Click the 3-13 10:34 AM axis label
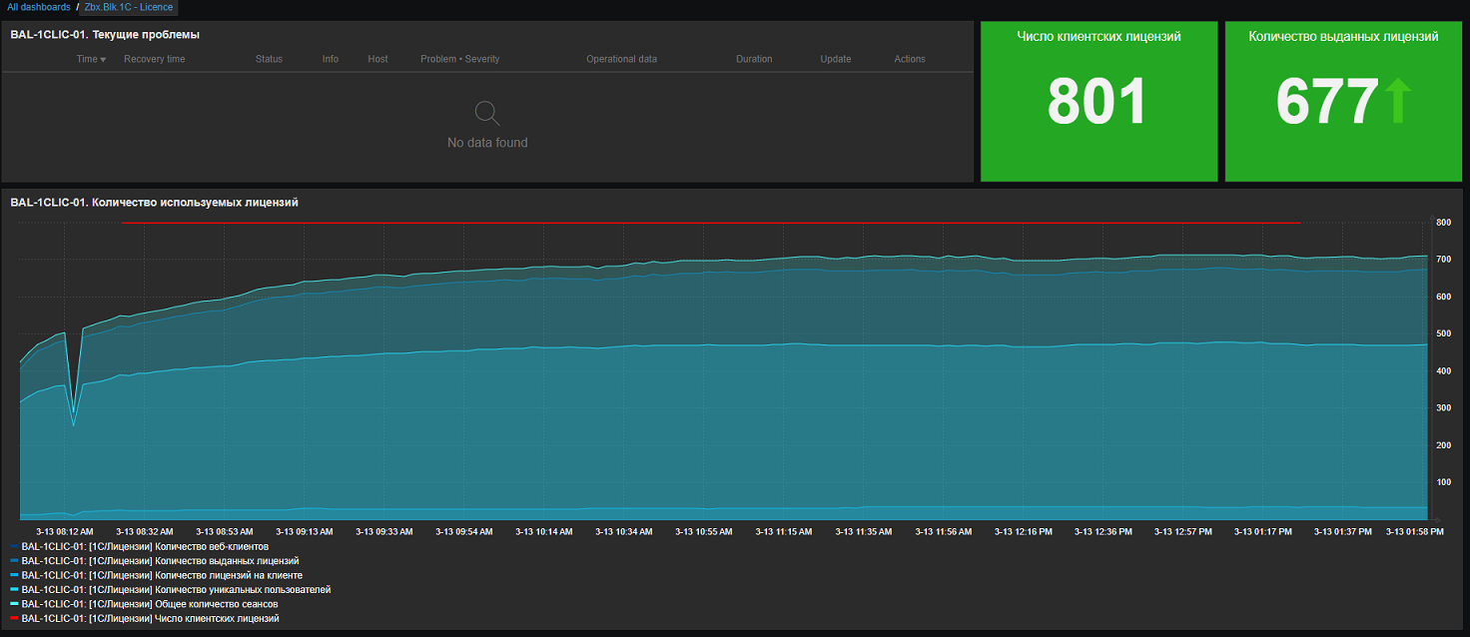 623,532
